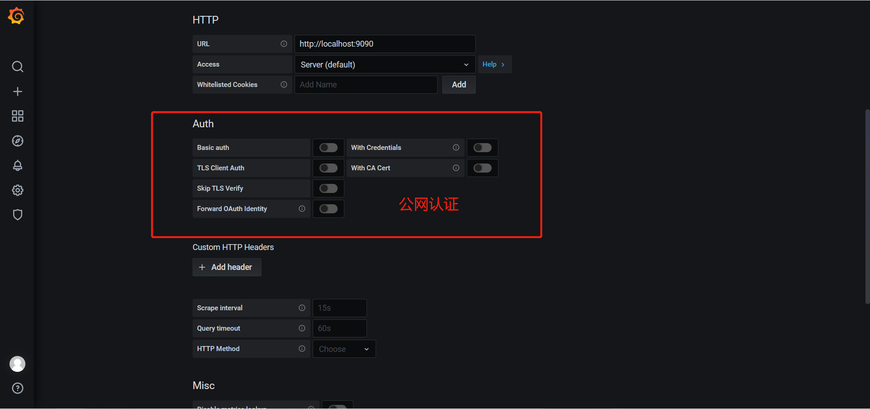Open the HTTP Method Choose dropdown

coord(344,349)
